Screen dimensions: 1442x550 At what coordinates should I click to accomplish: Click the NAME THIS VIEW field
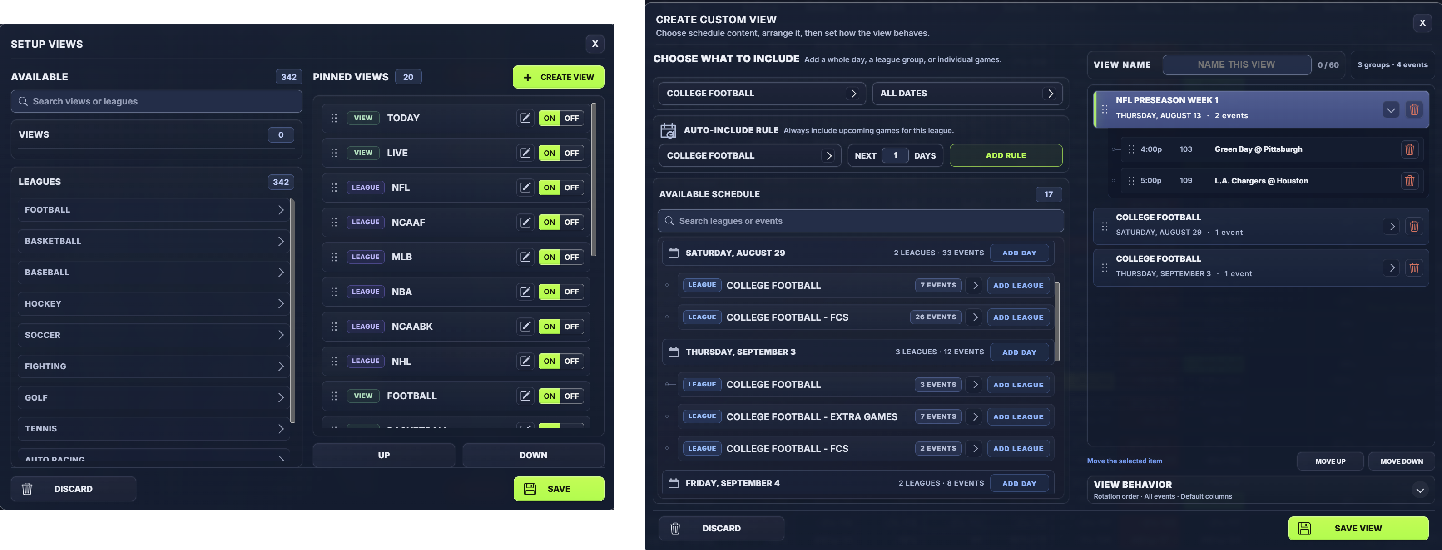(x=1236, y=65)
